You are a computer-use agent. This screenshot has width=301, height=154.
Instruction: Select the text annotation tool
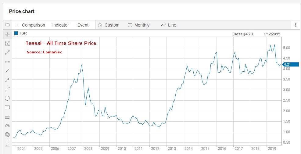[x=8, y=43]
